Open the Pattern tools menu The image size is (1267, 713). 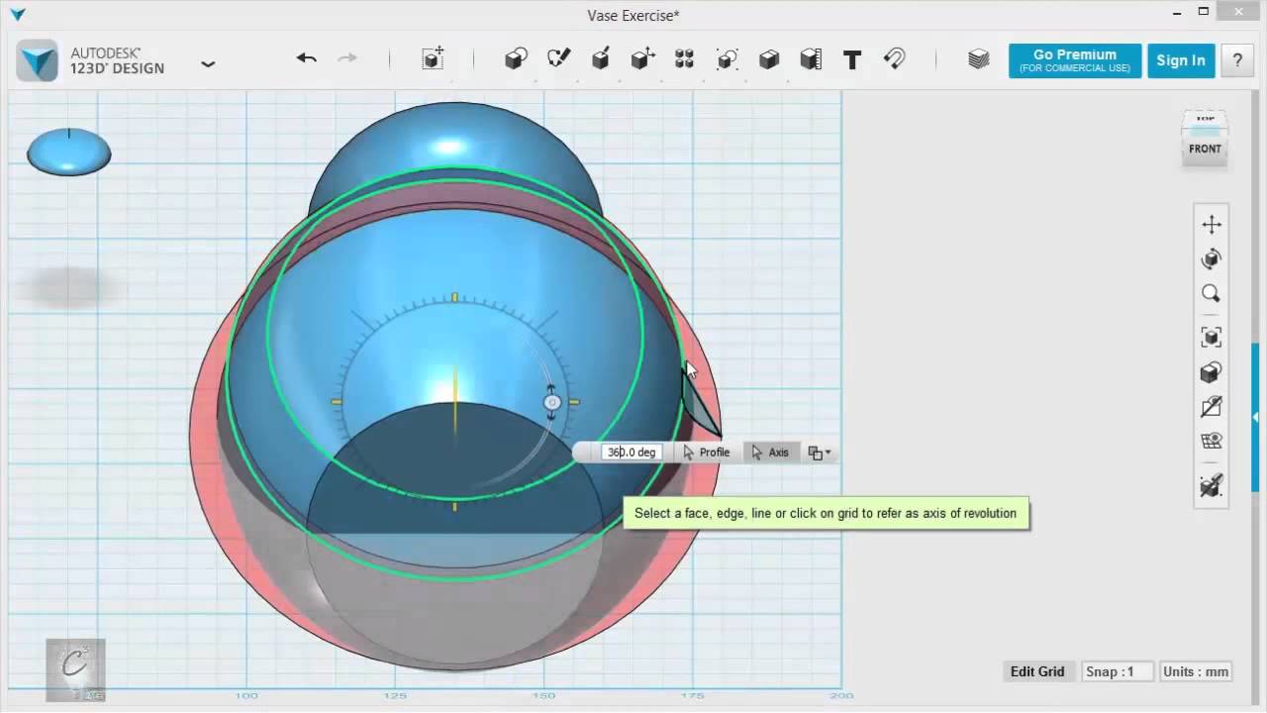[684, 59]
